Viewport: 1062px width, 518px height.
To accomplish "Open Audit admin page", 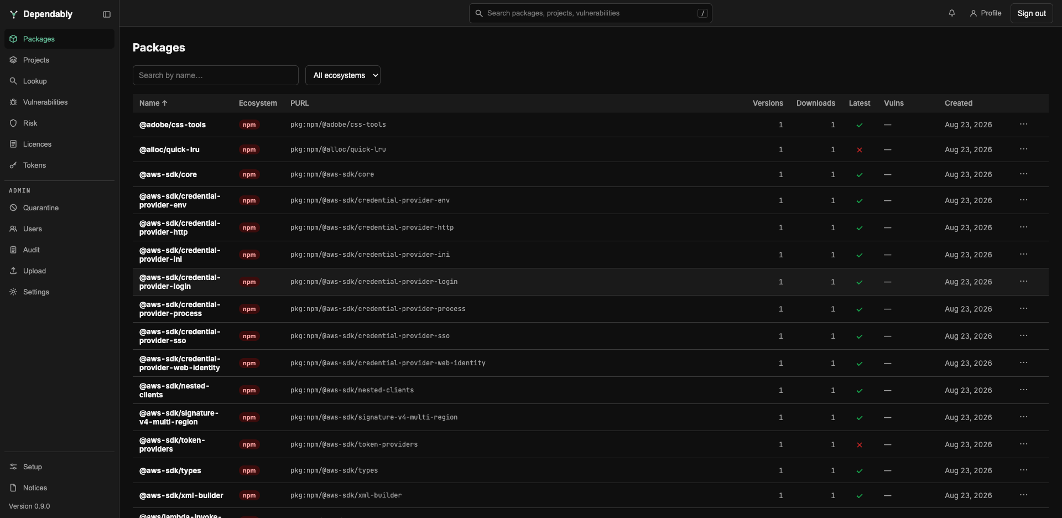I will pos(59,250).
